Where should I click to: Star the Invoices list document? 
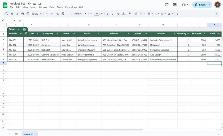(x=29, y=4)
